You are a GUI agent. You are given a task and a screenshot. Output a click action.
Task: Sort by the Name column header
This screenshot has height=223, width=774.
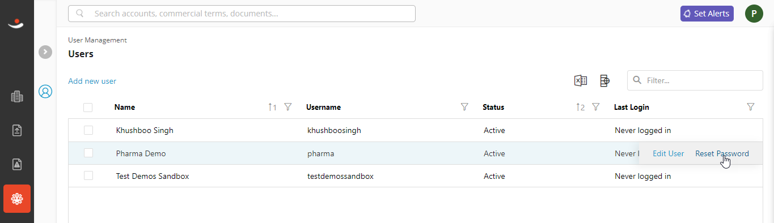pos(125,107)
